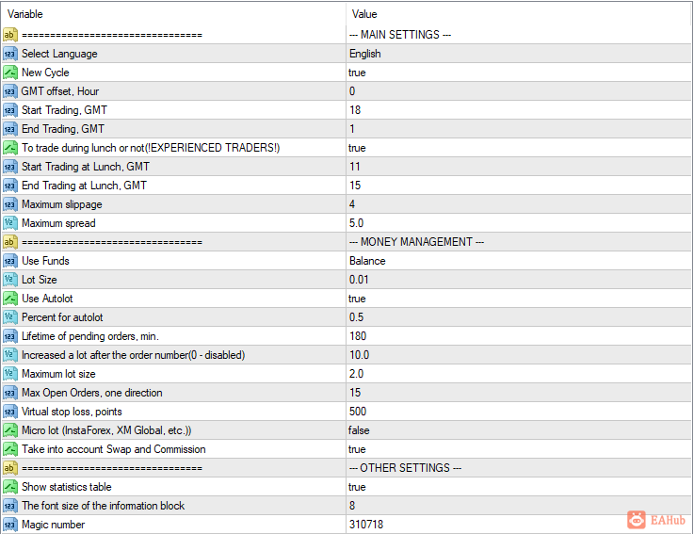Toggle the New Cycle true value

[x=358, y=73]
